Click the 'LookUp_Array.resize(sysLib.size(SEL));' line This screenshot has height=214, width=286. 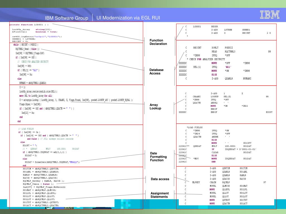pyautogui.click(x=38, y=91)
